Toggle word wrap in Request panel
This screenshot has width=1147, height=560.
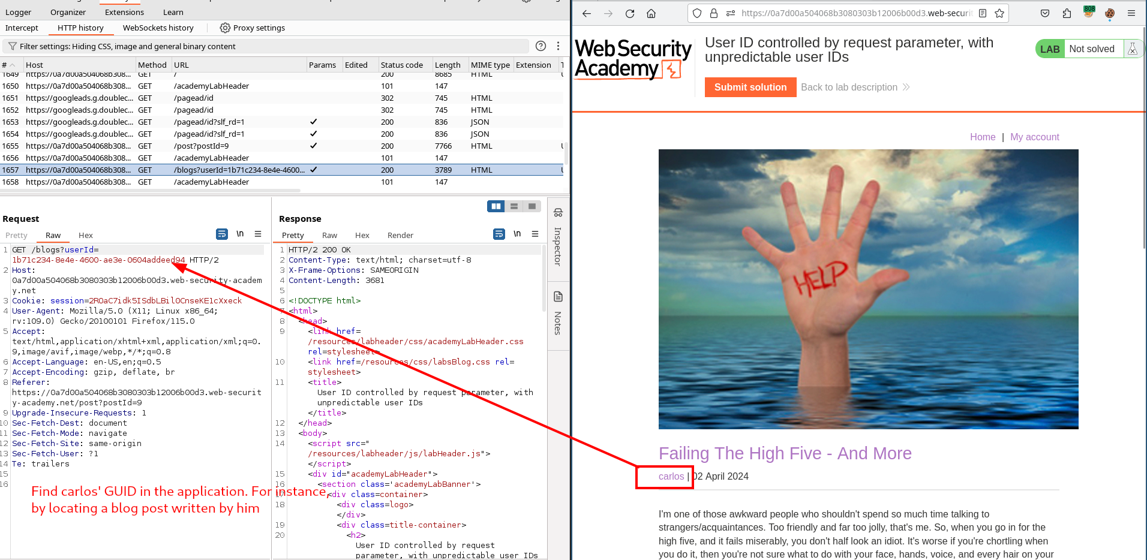222,234
